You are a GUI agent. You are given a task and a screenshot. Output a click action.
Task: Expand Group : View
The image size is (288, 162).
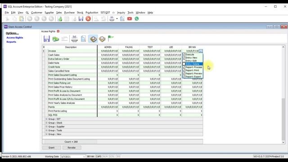(46, 134)
